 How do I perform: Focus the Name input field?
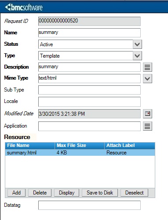pos(89,33)
